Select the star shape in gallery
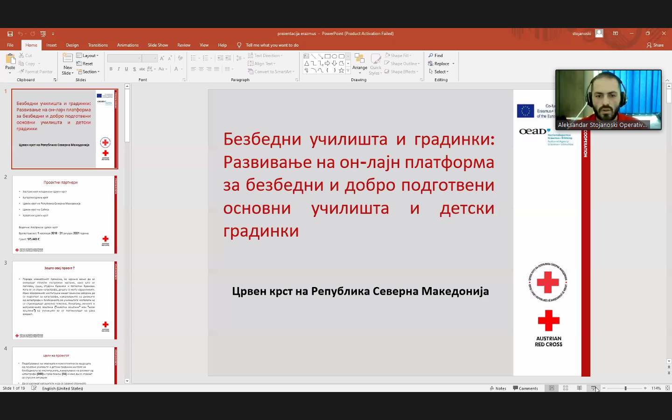672x420 pixels. (342, 70)
